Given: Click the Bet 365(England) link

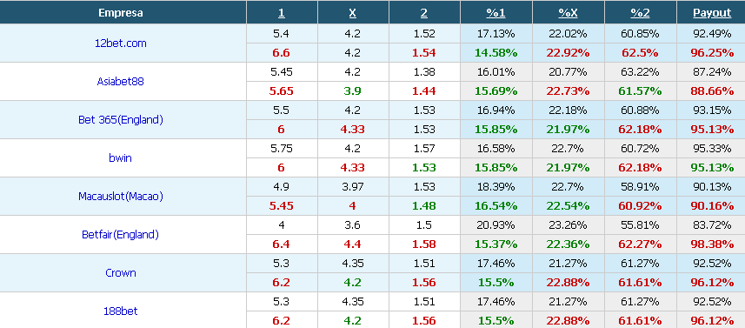Looking at the screenshot, I should tap(120, 120).
